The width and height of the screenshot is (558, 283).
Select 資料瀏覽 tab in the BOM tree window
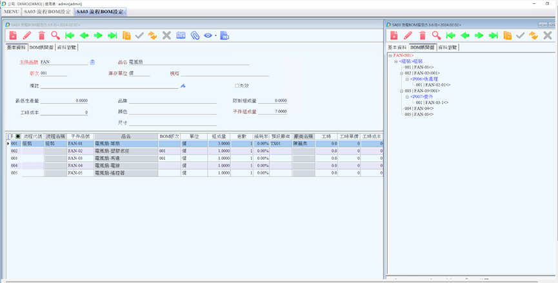(x=448, y=47)
